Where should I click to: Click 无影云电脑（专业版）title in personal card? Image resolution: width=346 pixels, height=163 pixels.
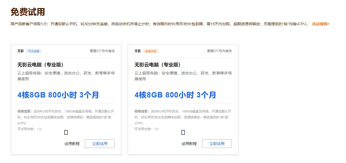[40, 65]
